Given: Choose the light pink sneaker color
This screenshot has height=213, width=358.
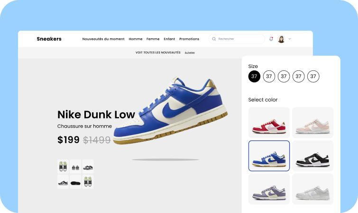Looking at the screenshot, I should 313,122.
